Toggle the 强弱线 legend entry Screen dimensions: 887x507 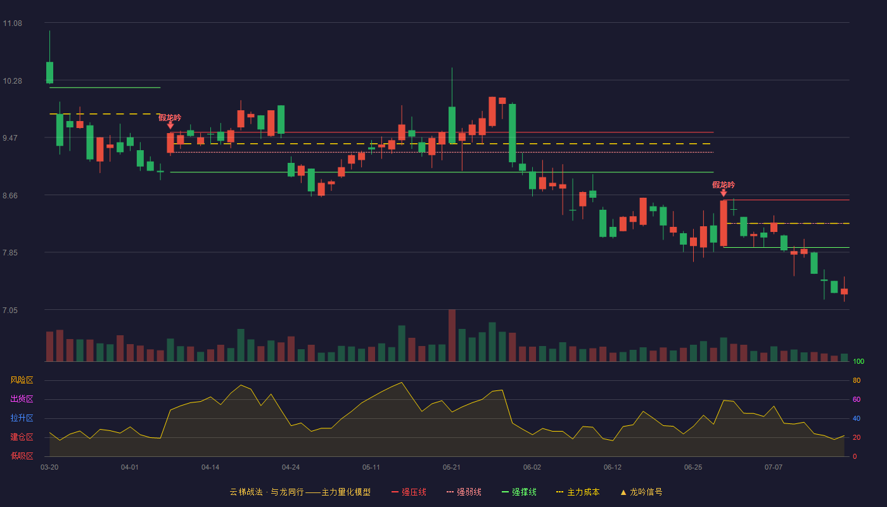[464, 492]
